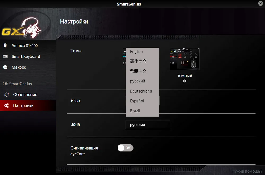
Task: Click the Макрос REC icon
Action: click(5, 67)
